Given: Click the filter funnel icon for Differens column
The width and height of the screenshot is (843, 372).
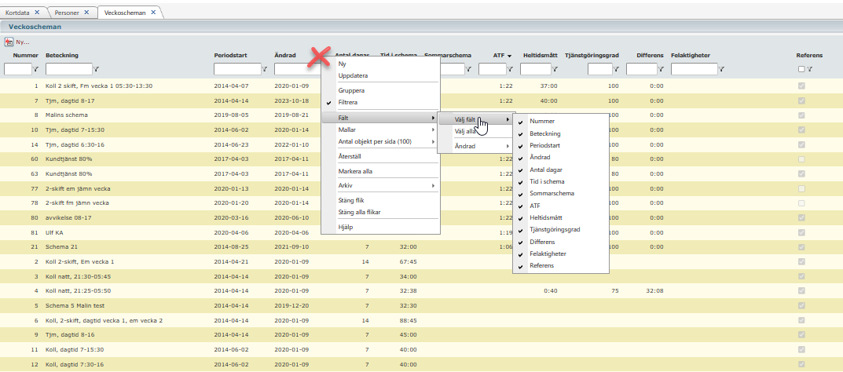Looking at the screenshot, I should click(x=661, y=69).
